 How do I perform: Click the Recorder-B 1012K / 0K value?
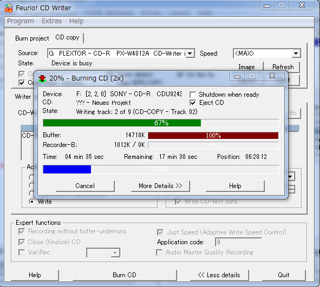pos(129,145)
